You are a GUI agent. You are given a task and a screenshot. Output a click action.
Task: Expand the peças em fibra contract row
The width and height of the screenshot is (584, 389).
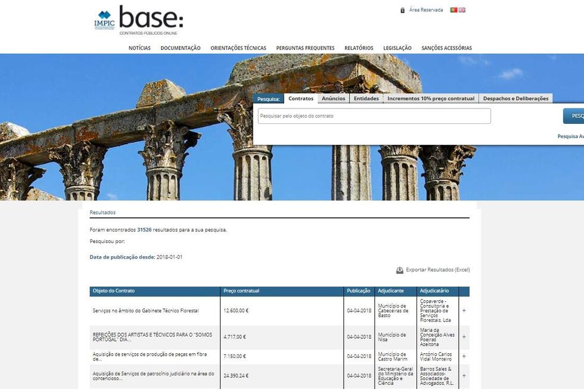tap(464, 356)
